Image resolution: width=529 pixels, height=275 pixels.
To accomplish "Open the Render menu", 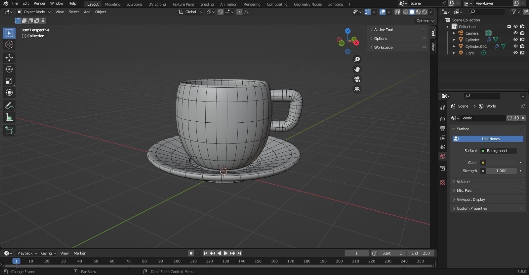I will 39,3.
